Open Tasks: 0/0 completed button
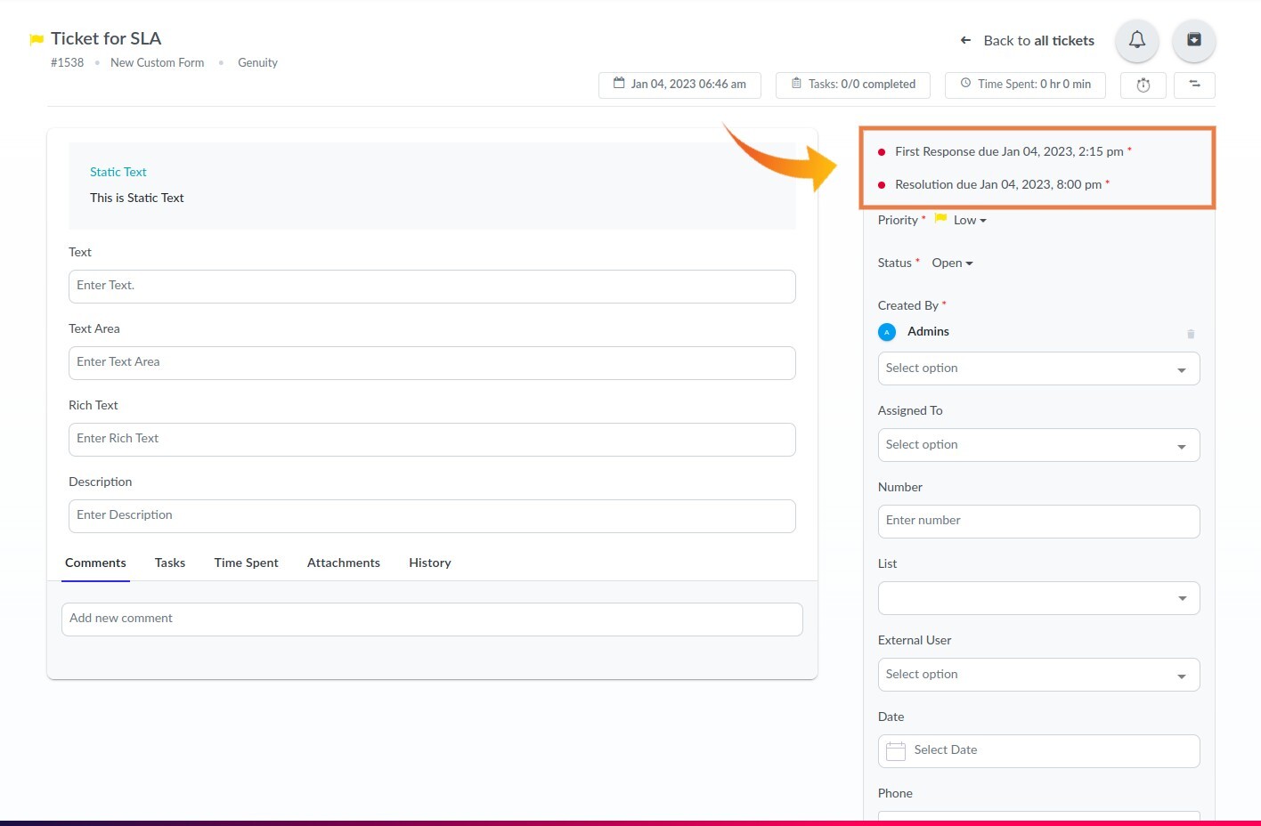This screenshot has width=1261, height=826. [x=853, y=85]
